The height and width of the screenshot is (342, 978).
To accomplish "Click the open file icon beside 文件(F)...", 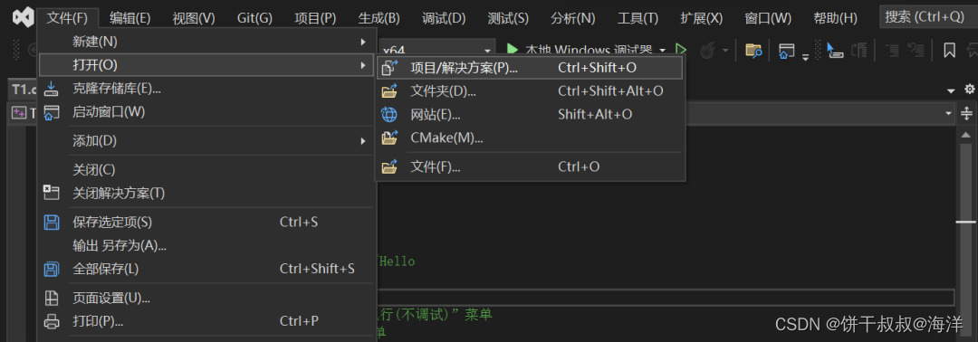I will pos(389,167).
